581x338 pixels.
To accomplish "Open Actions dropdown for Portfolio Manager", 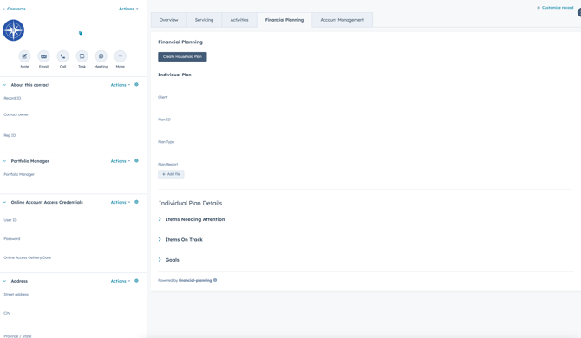I will pyautogui.click(x=121, y=161).
